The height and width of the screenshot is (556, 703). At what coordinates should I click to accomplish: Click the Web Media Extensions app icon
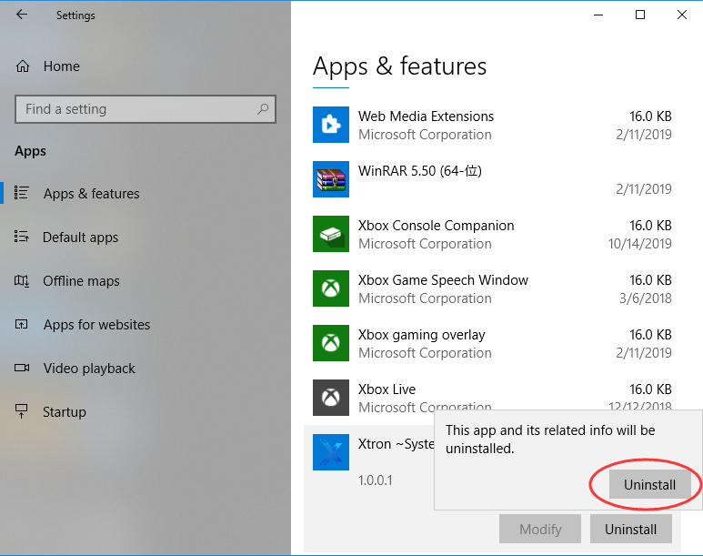pyautogui.click(x=331, y=125)
